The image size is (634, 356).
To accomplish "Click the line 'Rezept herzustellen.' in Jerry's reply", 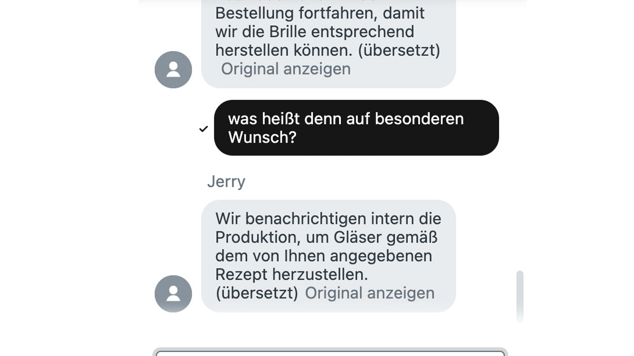I will pyautogui.click(x=292, y=275).
